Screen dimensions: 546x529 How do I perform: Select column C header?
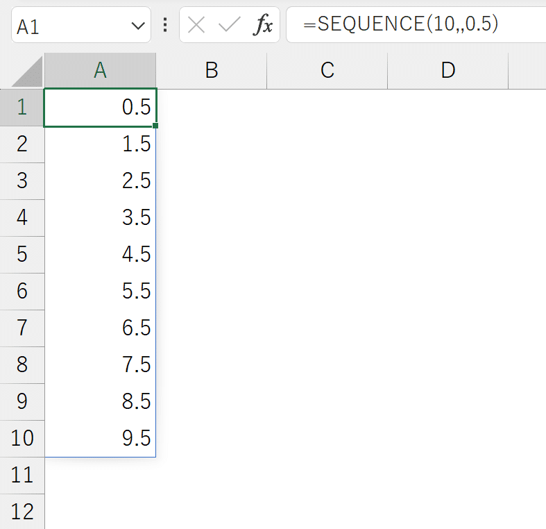327,71
